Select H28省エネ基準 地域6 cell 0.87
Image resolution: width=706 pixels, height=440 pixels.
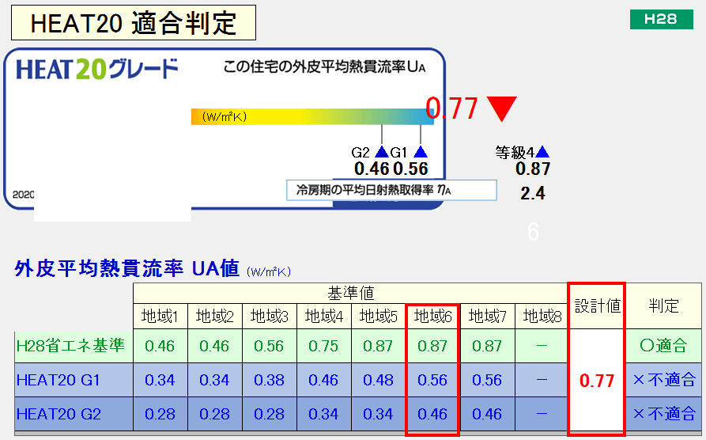(x=432, y=346)
